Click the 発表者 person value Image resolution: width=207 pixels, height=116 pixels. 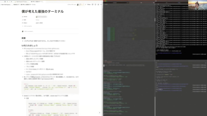41,17
